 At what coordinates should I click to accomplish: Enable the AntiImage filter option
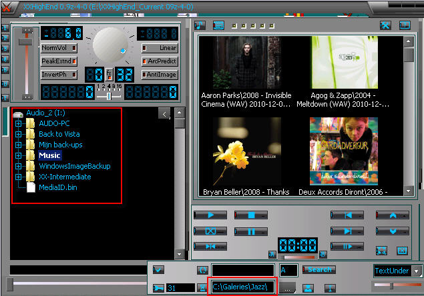click(160, 75)
